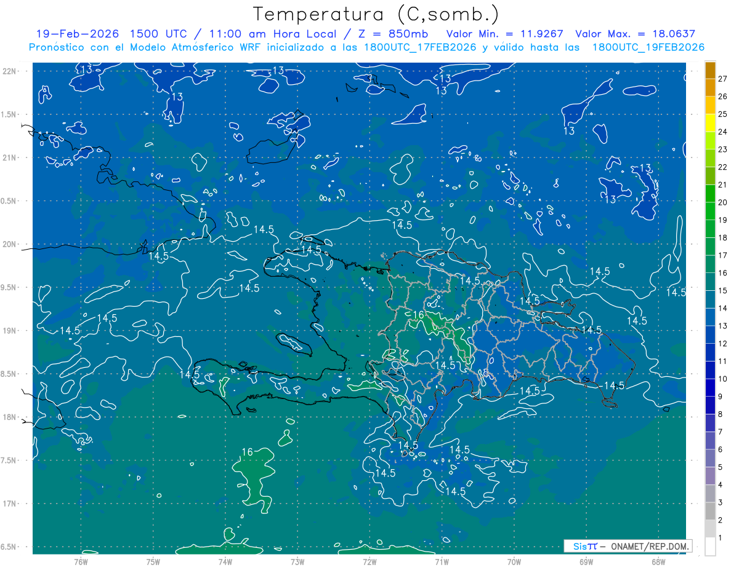The image size is (739, 570).
Task: Click the white swatch below legend value 1
Action: click(710, 547)
